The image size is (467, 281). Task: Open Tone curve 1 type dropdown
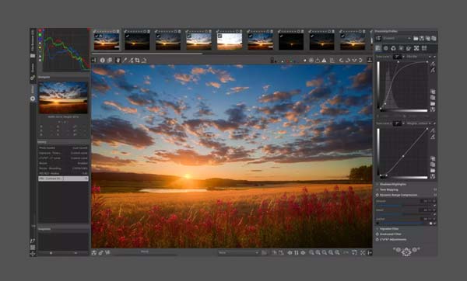point(399,57)
